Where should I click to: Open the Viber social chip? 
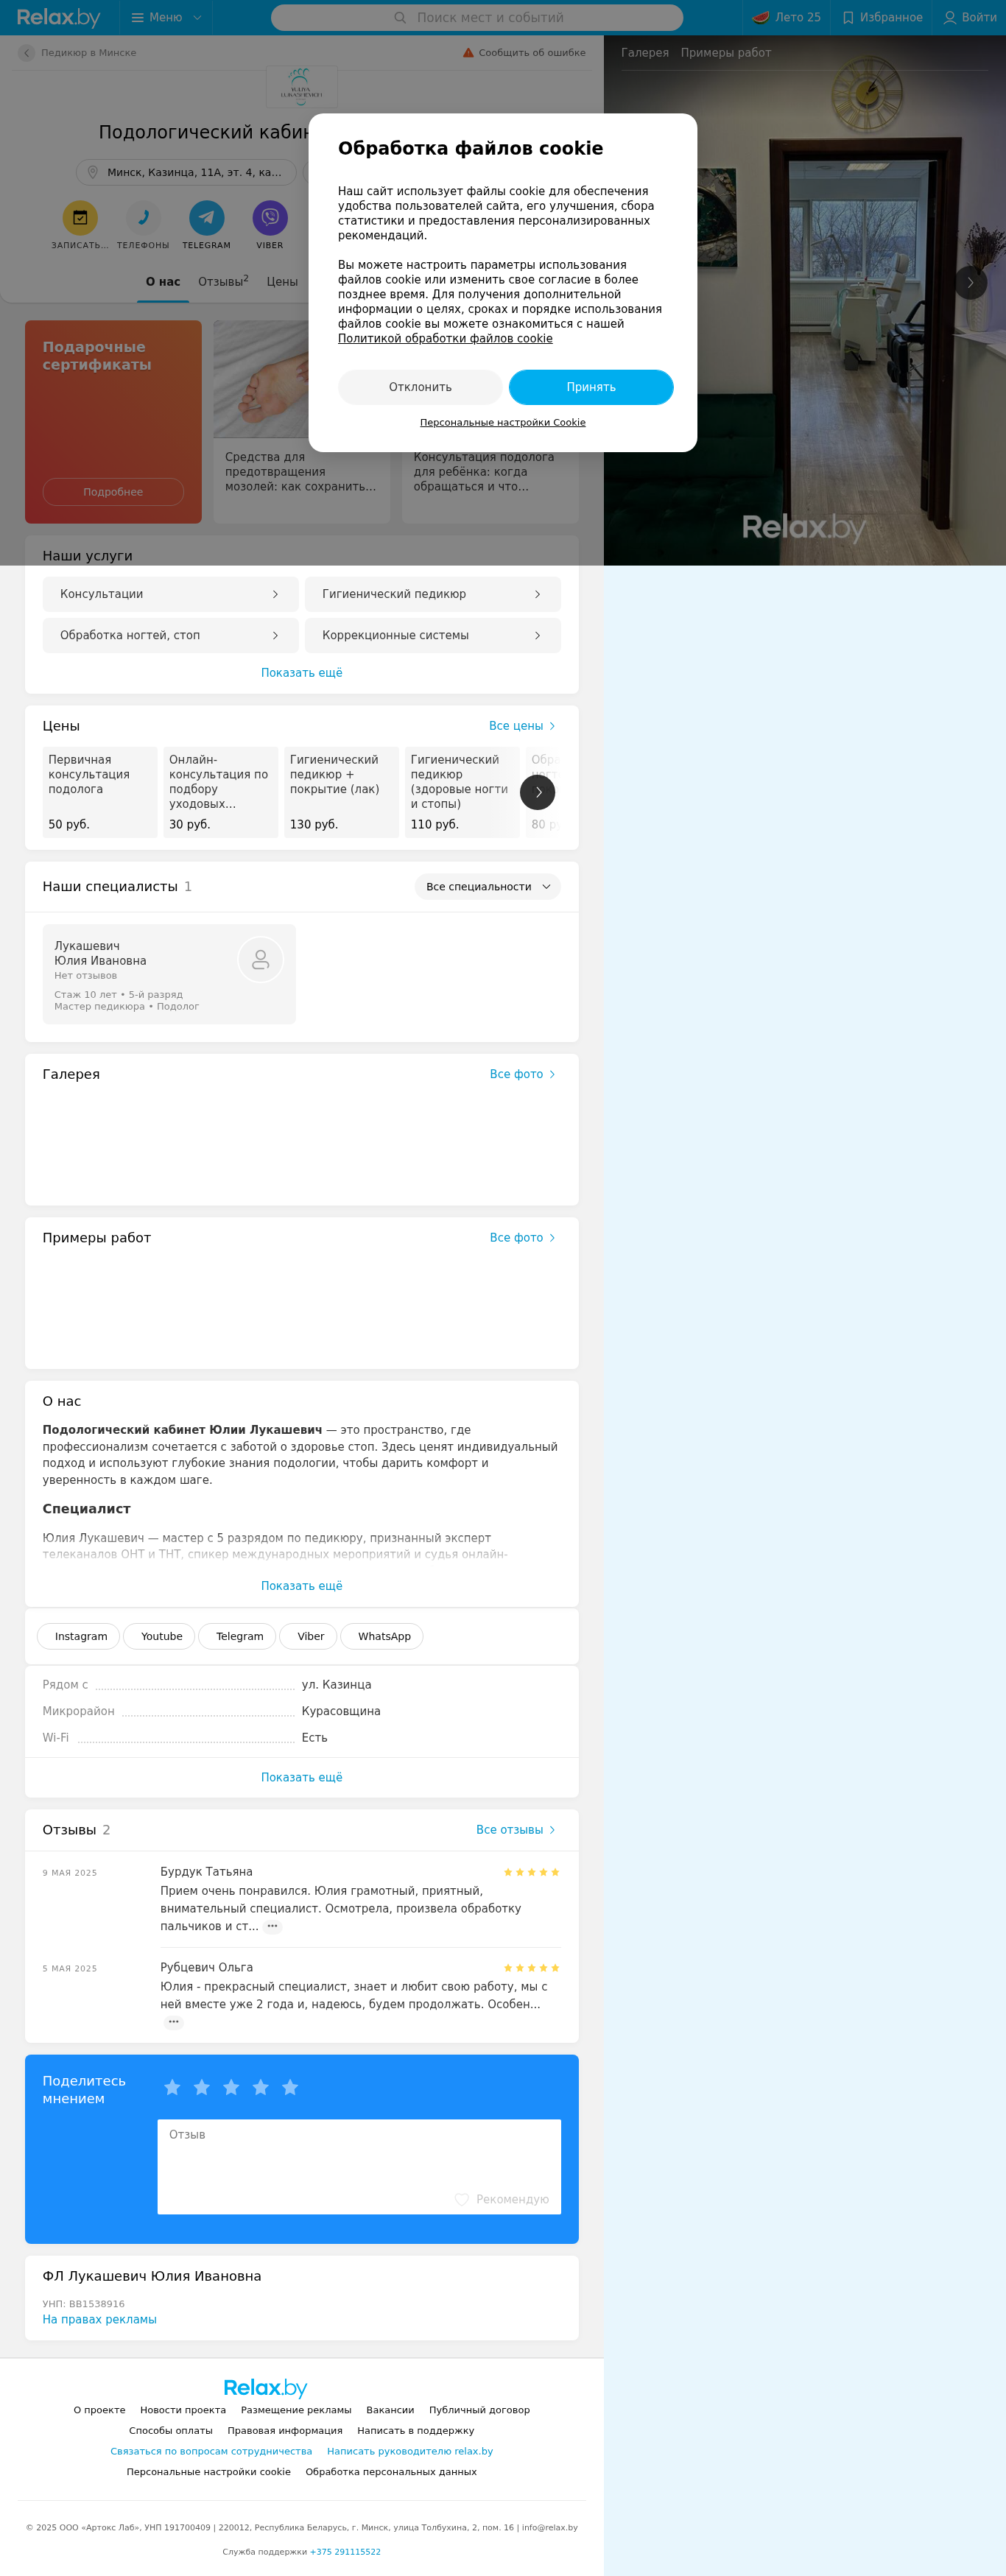(x=309, y=1637)
